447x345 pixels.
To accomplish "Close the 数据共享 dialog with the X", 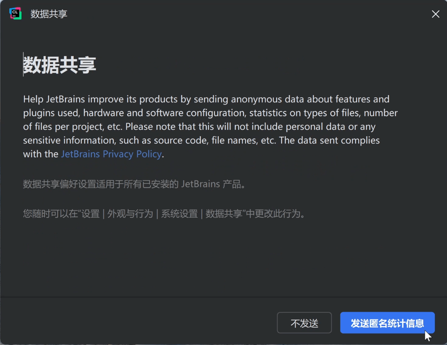I will [x=435, y=14].
